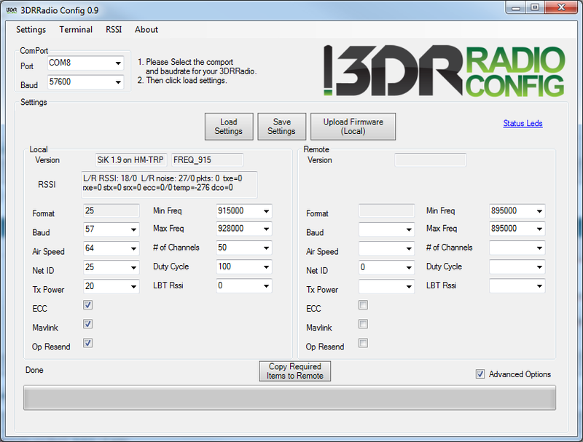Open the Terminal menu

tap(76, 30)
